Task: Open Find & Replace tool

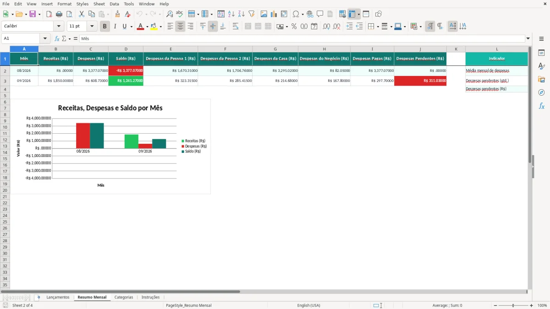Action: 170,14
